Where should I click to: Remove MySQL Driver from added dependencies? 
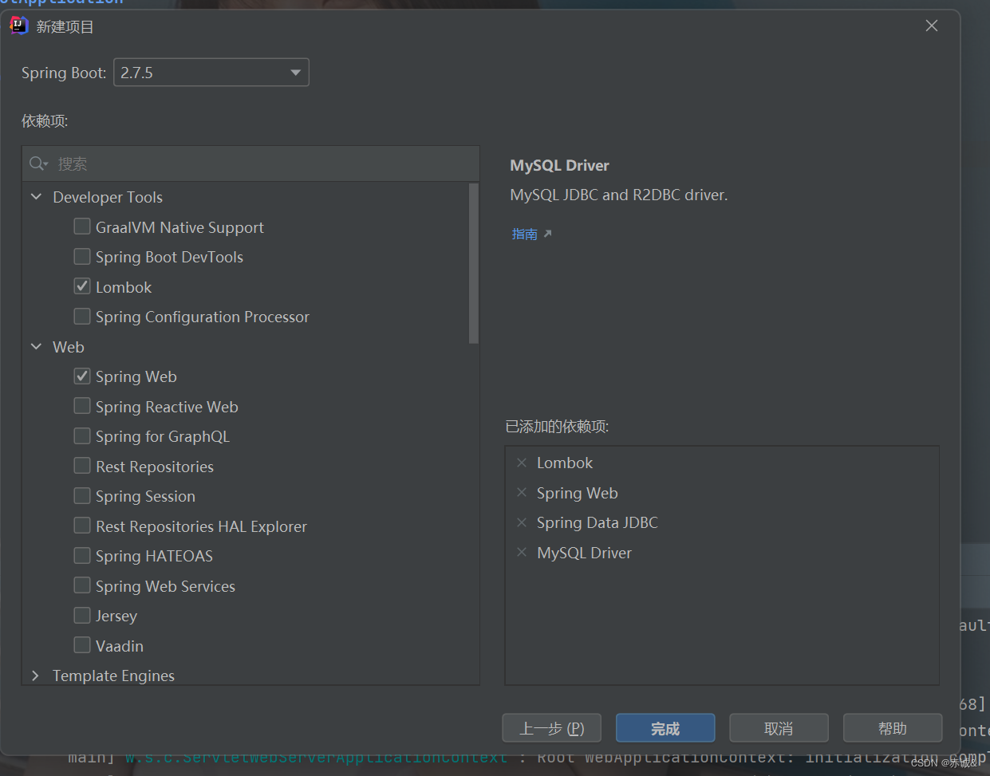tap(522, 552)
